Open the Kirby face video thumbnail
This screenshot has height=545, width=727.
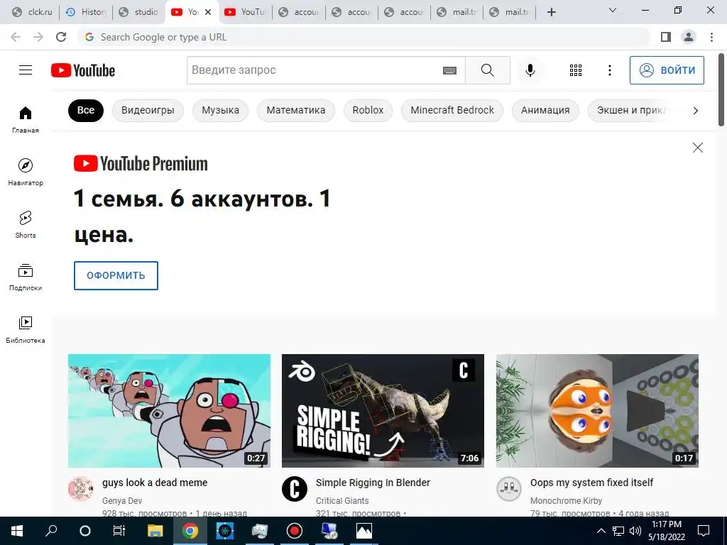point(597,411)
